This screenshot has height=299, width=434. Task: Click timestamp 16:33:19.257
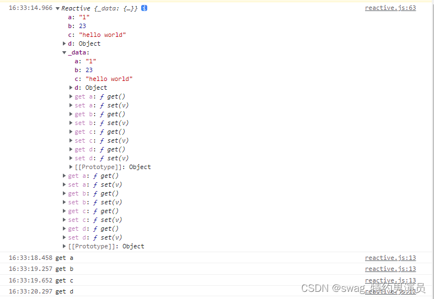[30, 269]
